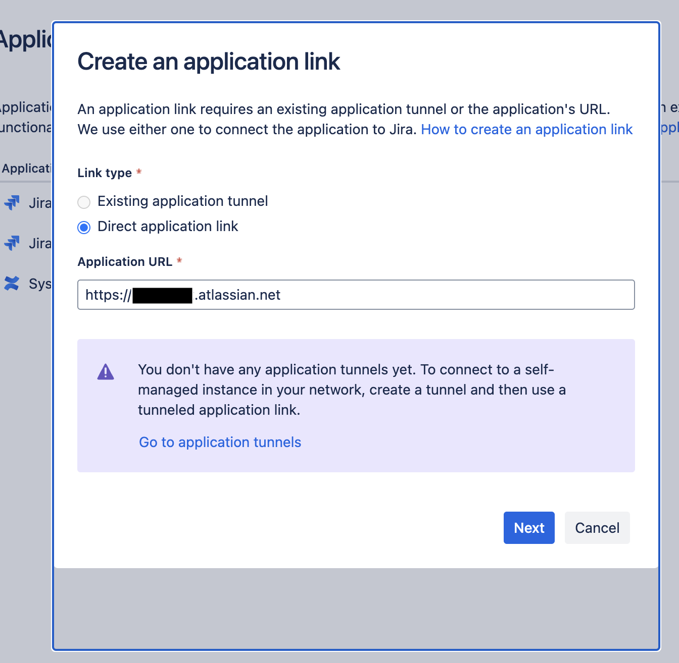Click the Create an application link dialog title
Image resolution: width=679 pixels, height=663 pixels.
[x=209, y=62]
